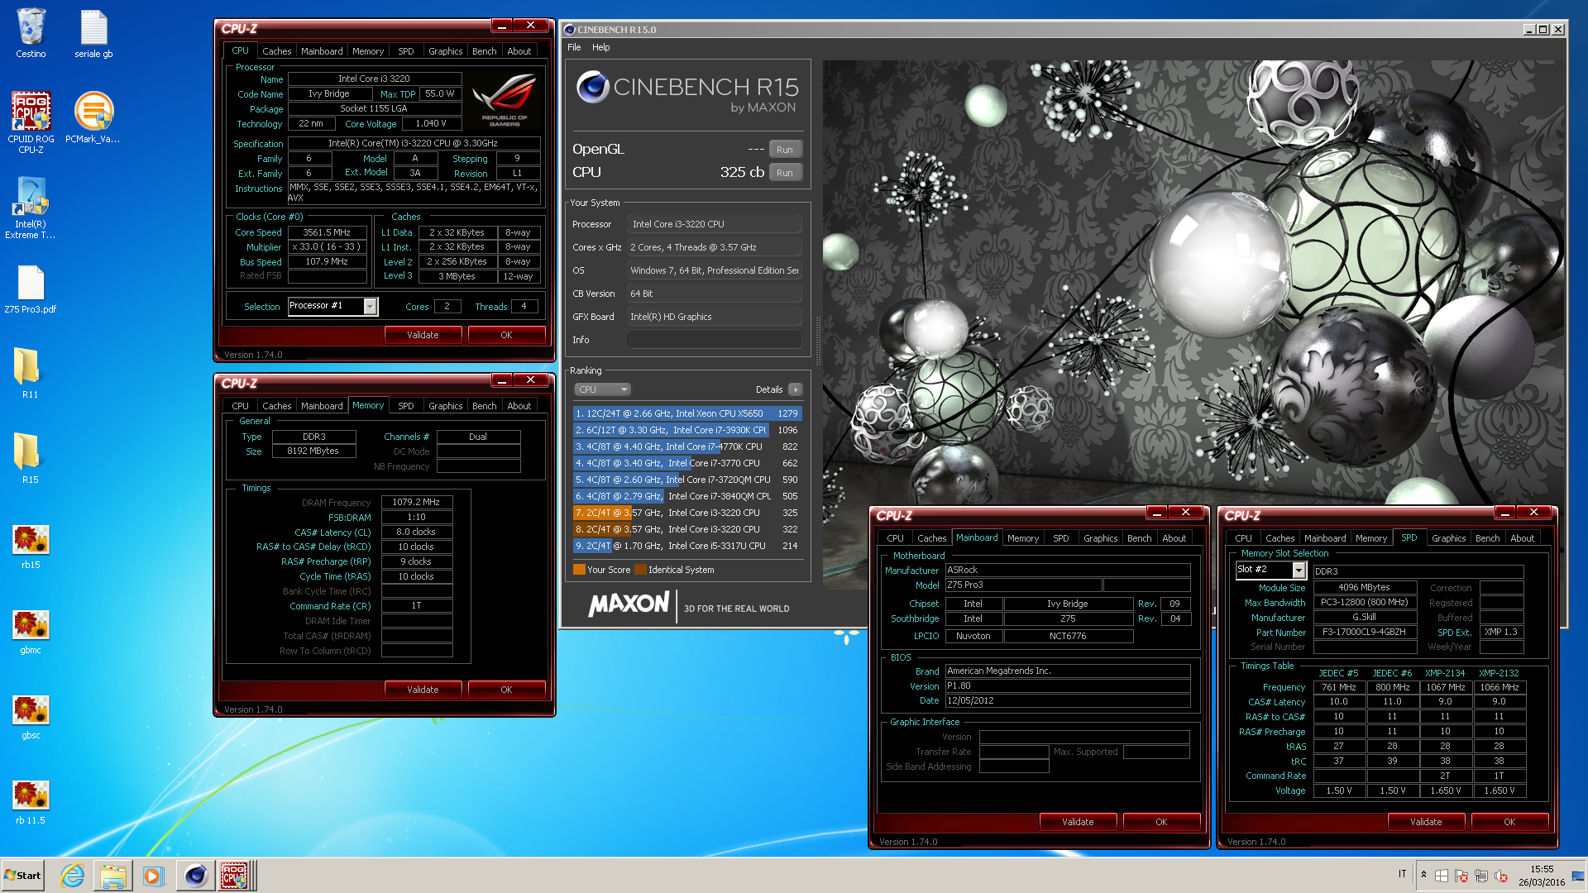This screenshot has width=1588, height=893.
Task: Show hidden system tray icons
Action: pyautogui.click(x=1423, y=875)
